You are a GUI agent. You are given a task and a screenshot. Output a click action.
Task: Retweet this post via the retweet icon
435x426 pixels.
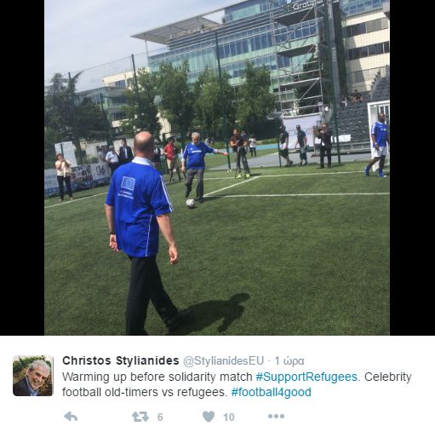(x=140, y=417)
